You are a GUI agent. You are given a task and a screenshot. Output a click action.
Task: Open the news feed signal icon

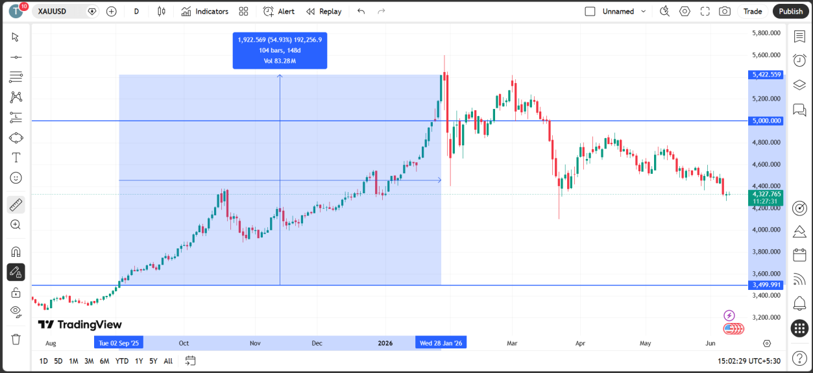pos(799,280)
